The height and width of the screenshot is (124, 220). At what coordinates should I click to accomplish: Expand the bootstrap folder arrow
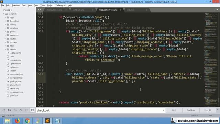click(5, 21)
